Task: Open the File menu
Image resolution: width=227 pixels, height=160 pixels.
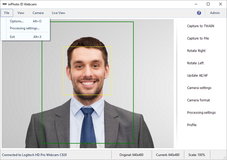Action: [x=7, y=13]
